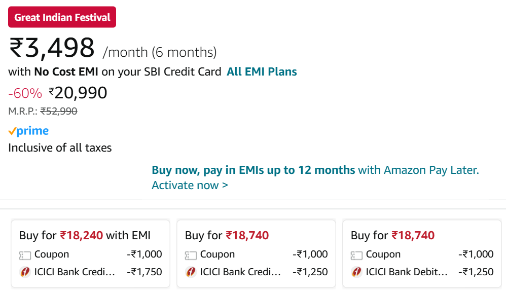Click ICICI logo beside the -₹1,750 discount
506x293 pixels.
coord(25,272)
